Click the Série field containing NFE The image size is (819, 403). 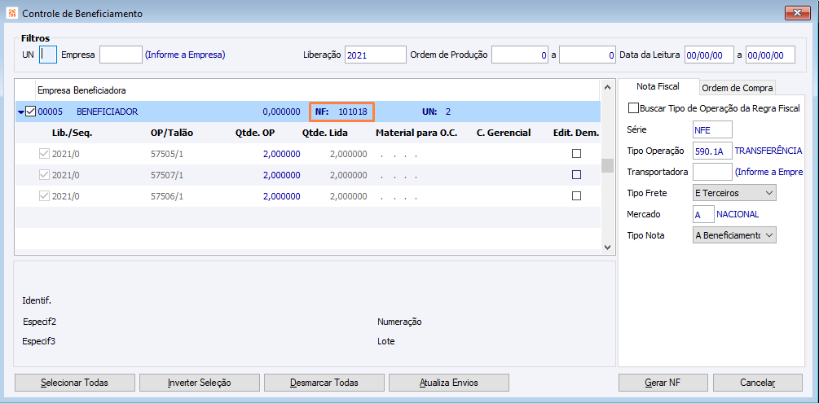(x=712, y=129)
